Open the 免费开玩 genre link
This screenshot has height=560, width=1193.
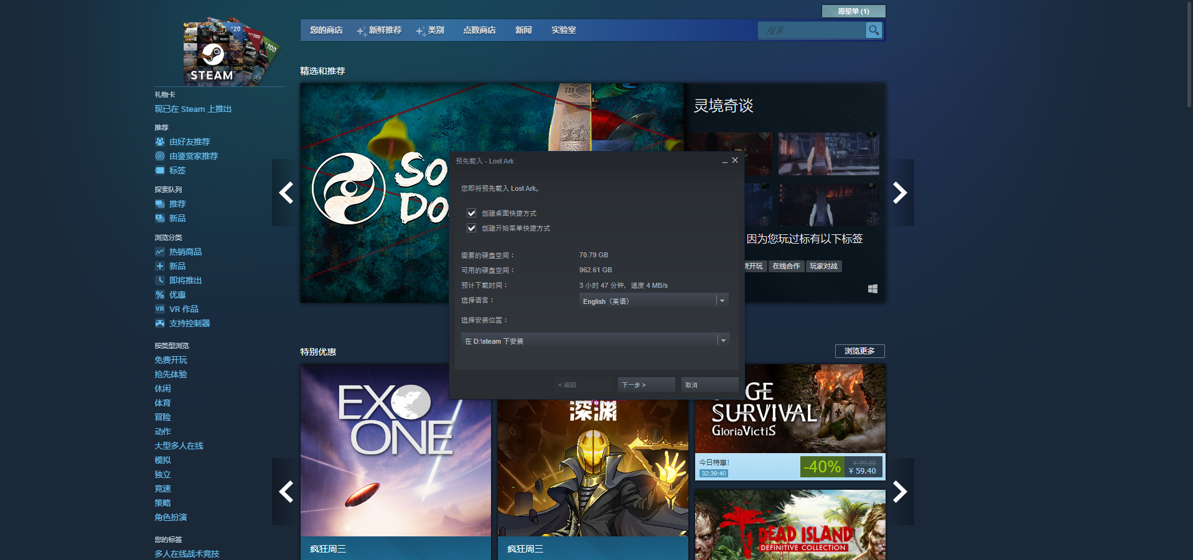(x=171, y=360)
